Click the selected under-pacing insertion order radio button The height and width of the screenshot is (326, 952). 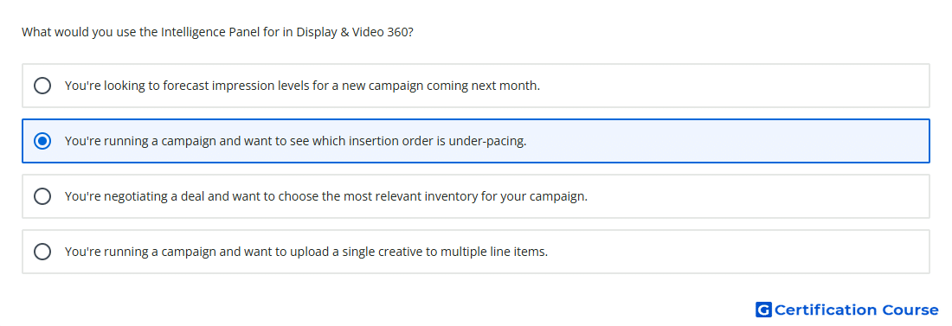pyautogui.click(x=42, y=141)
